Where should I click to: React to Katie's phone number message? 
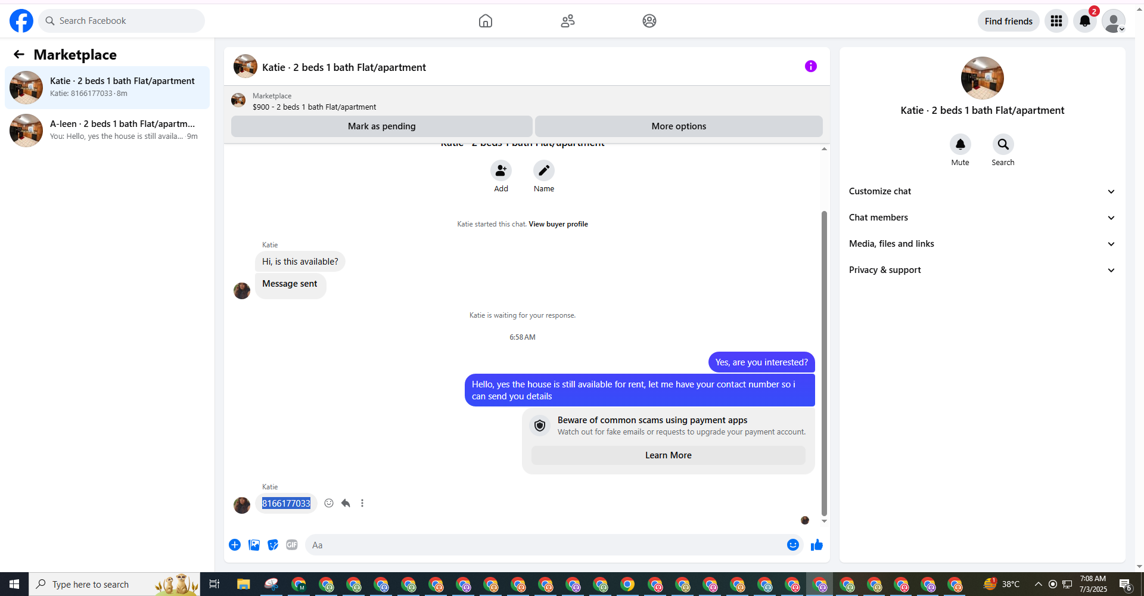[329, 503]
